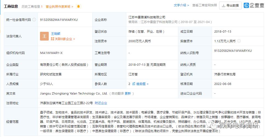Click the company name 江苏中康雅澜科技有限公司
The image size is (267, 137).
click(147, 17)
